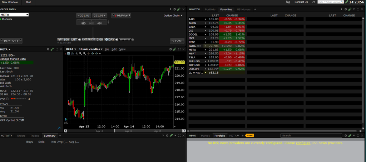The height and width of the screenshot is (162, 366).
Task: Click configure RSS news providers link
Action: click(303, 143)
